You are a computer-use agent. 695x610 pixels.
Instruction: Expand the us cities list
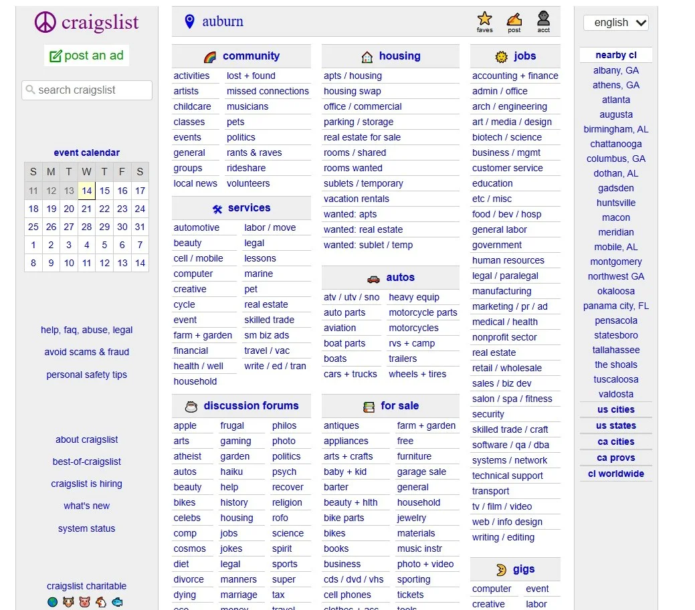pyautogui.click(x=615, y=409)
